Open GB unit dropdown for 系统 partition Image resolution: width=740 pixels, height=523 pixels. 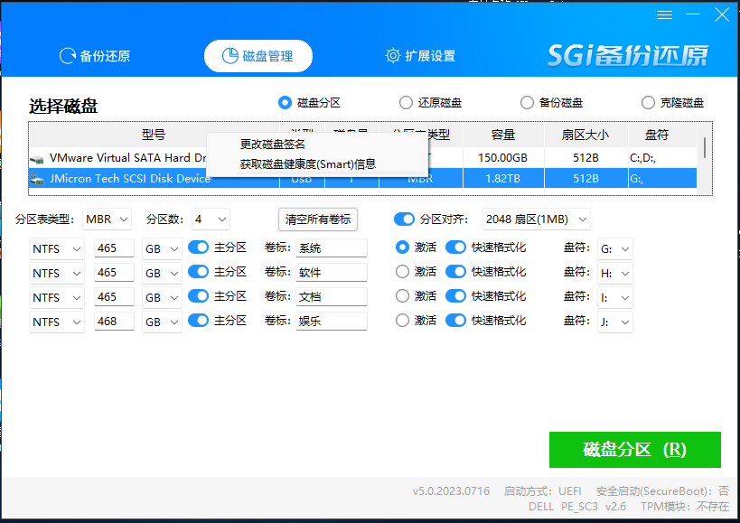162,248
